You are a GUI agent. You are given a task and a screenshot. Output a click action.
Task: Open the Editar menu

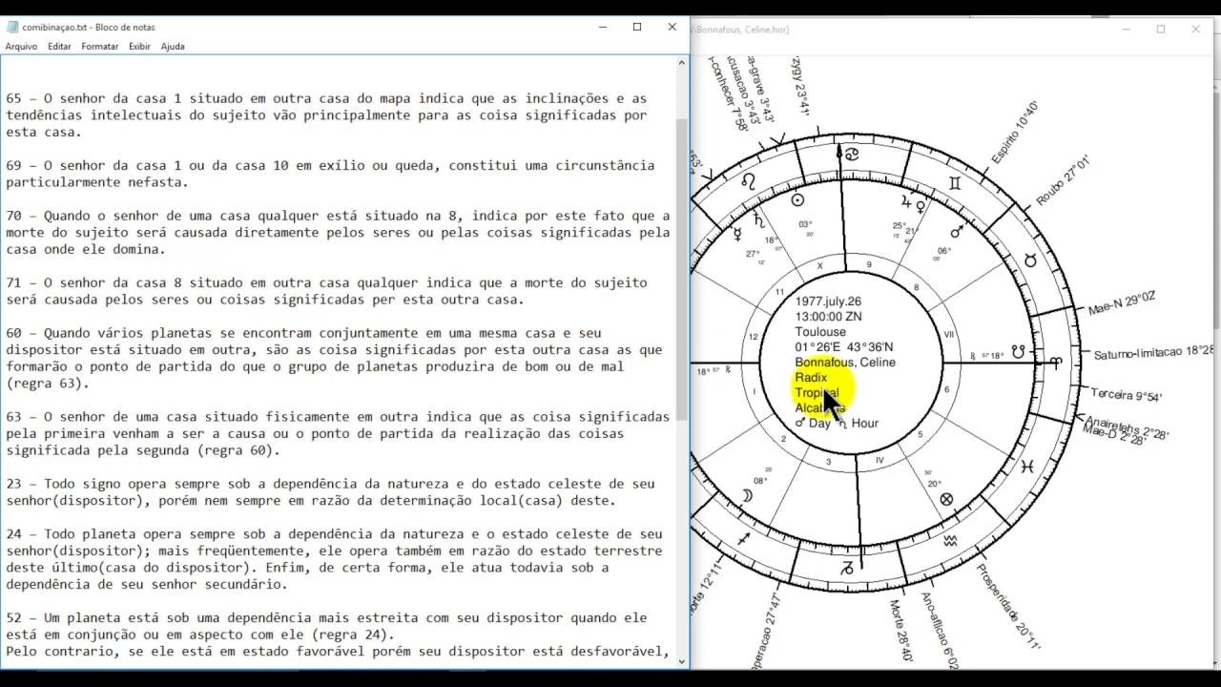(x=59, y=46)
